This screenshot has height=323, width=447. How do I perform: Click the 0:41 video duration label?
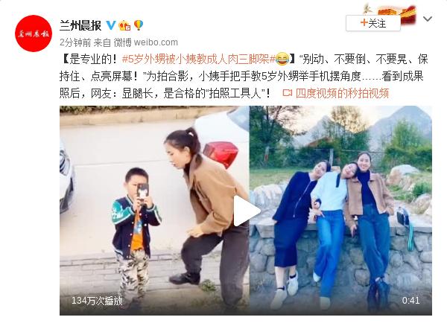point(410,300)
